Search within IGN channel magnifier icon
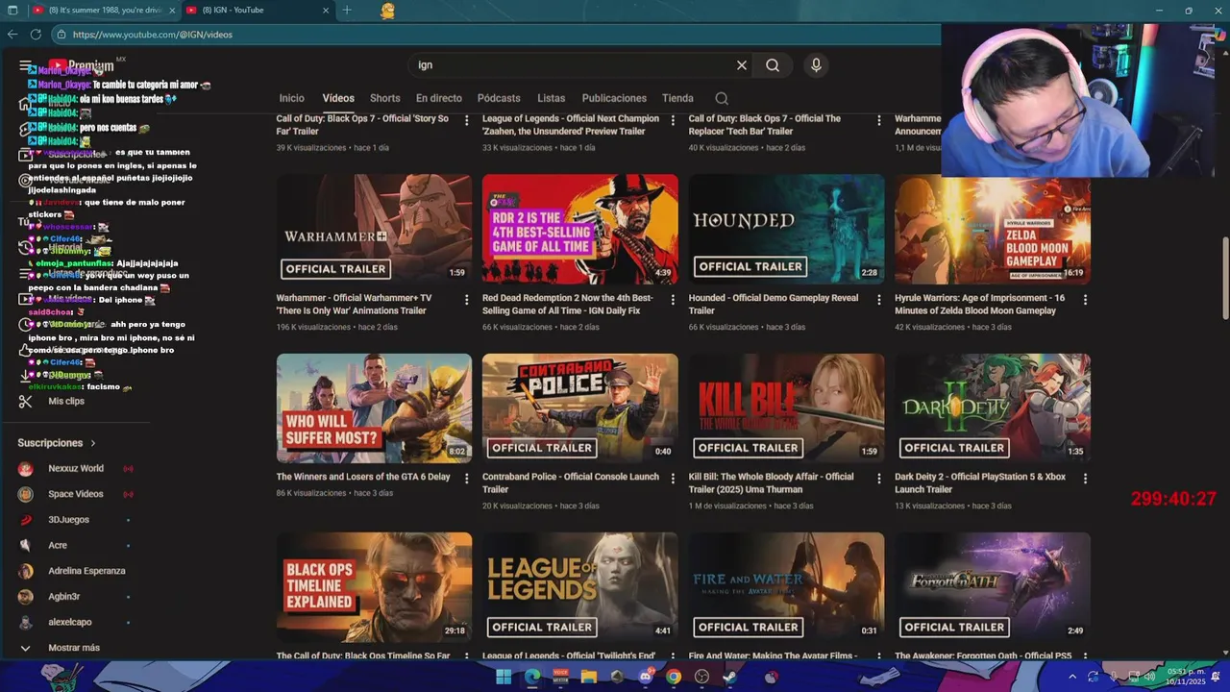Screen dimensions: 1230x692 pos(722,98)
